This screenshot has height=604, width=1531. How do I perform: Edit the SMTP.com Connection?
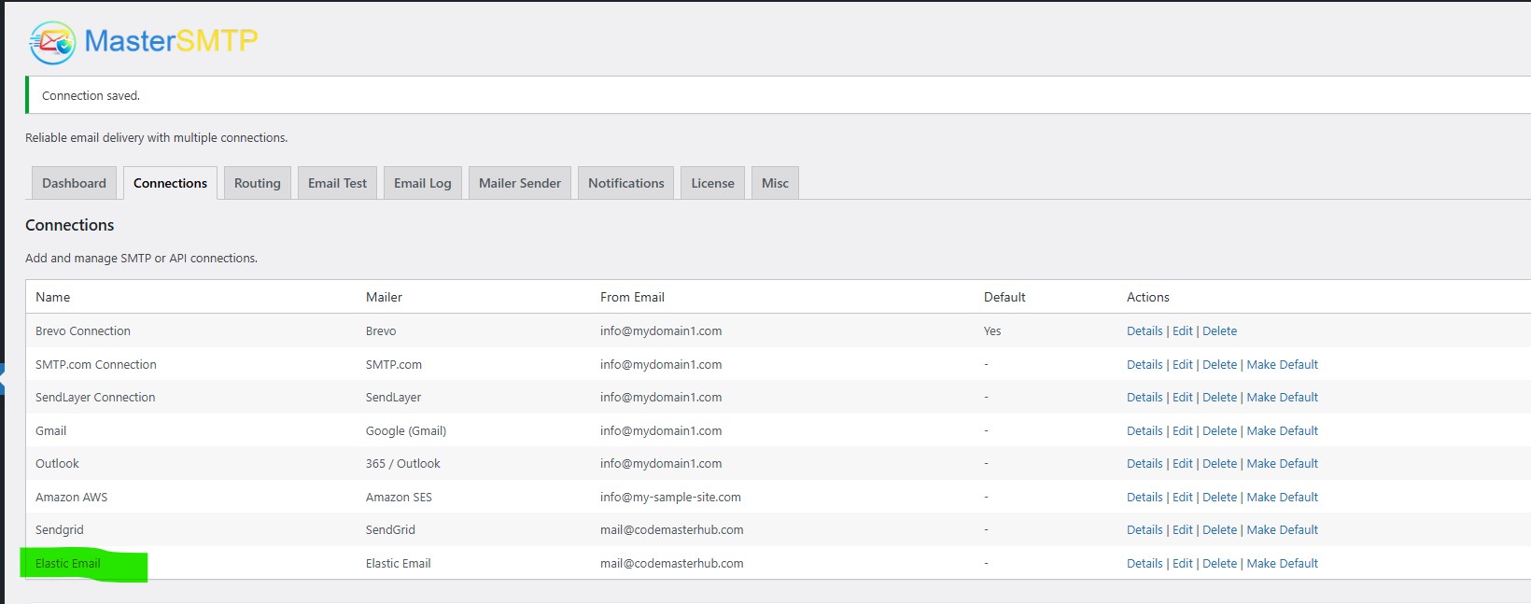click(1182, 365)
